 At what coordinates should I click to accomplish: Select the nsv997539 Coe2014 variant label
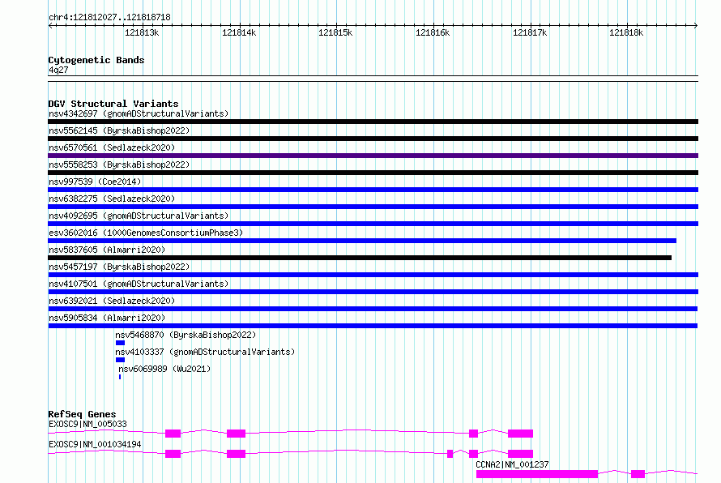point(95,182)
